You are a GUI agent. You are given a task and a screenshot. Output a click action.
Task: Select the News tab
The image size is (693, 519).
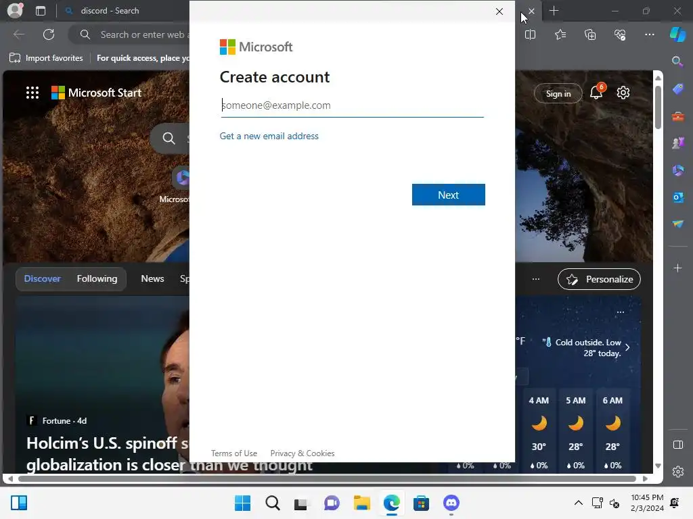pos(152,278)
